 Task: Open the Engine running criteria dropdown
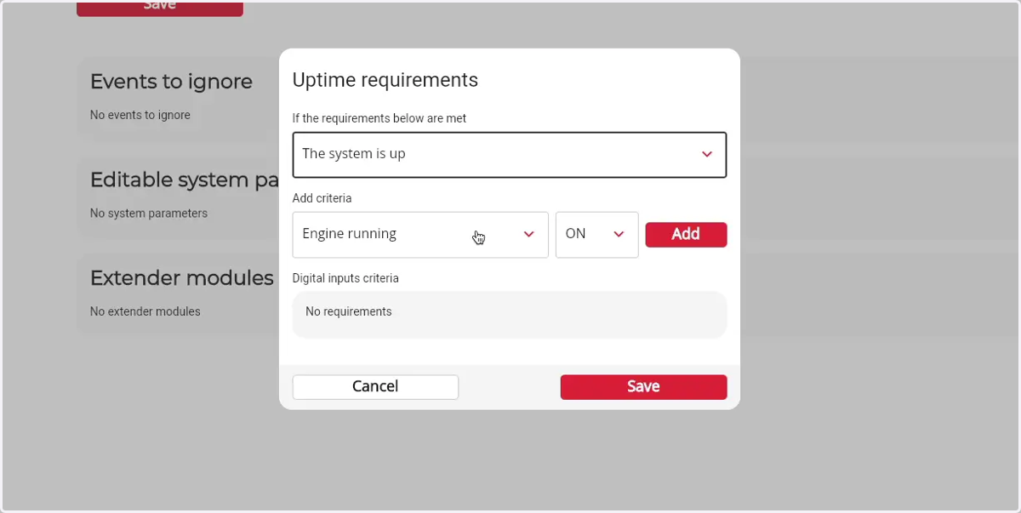[420, 234]
